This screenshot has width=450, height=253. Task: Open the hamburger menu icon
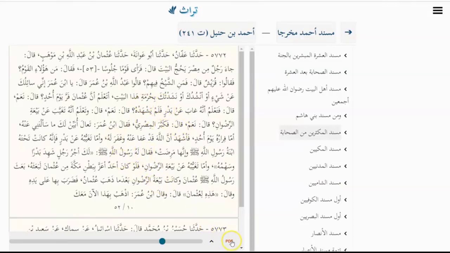click(x=438, y=11)
